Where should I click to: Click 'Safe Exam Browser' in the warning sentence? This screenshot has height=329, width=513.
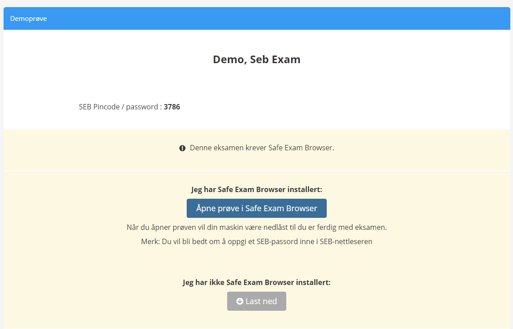pos(301,148)
